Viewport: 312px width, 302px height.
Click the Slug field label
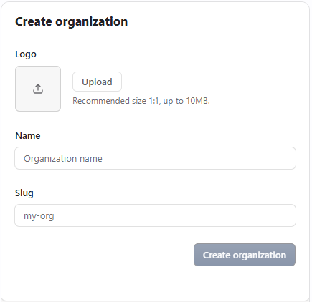[24, 193]
